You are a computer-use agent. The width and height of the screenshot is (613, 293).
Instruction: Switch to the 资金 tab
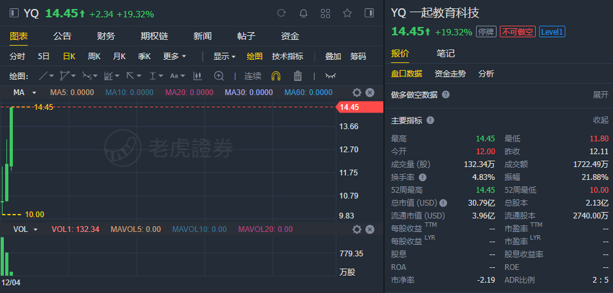tap(290, 37)
